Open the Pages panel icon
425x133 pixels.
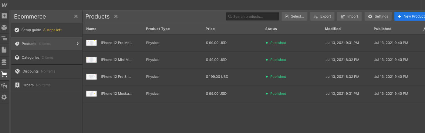coord(4,50)
